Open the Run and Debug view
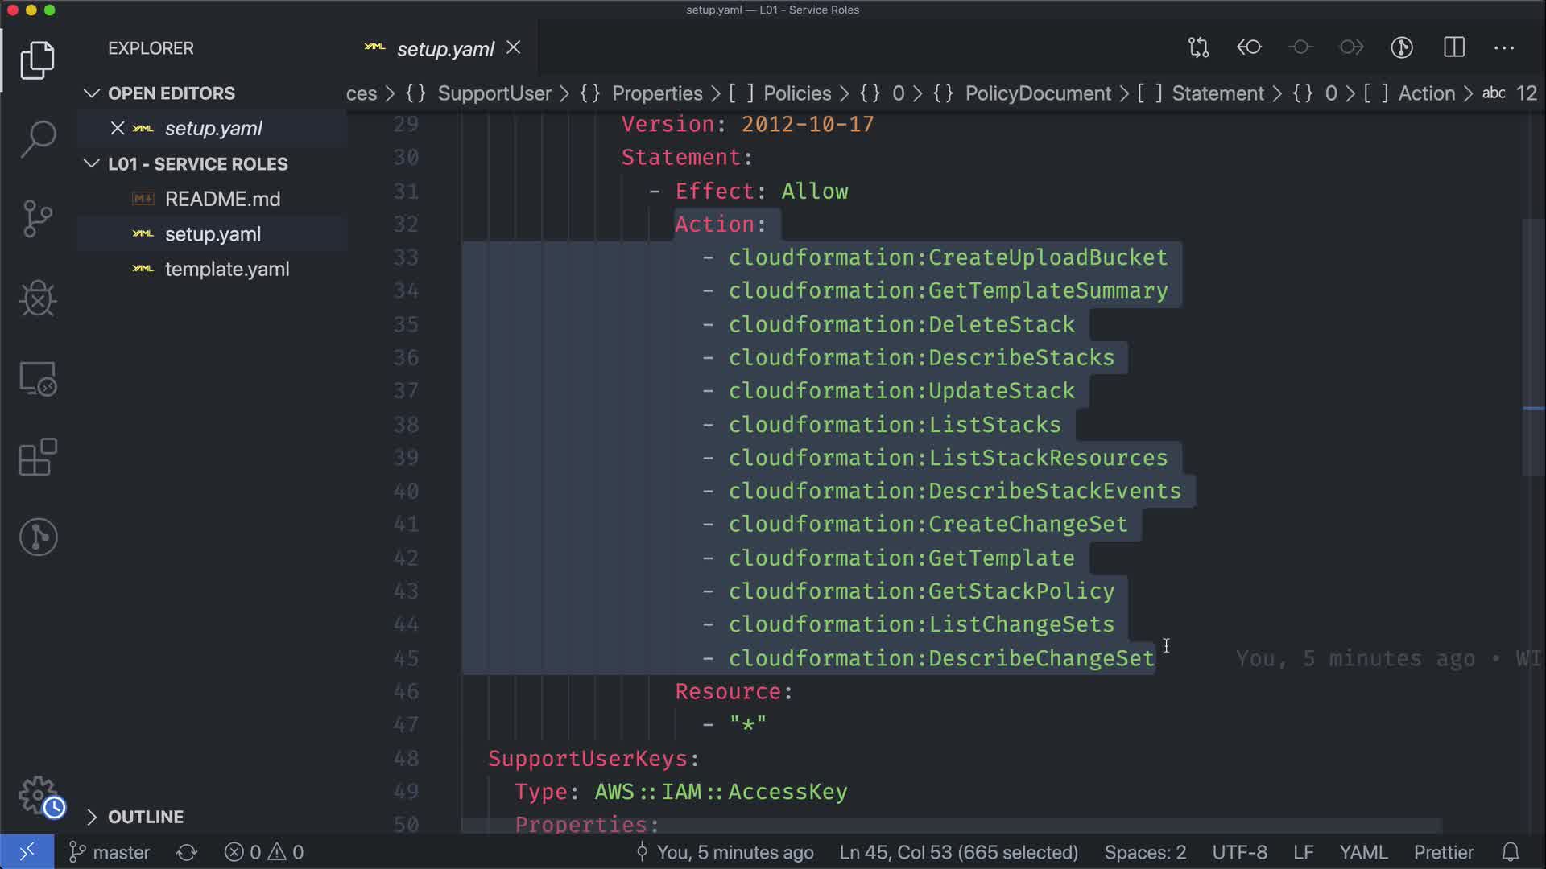Image resolution: width=1546 pixels, height=869 pixels. point(38,299)
